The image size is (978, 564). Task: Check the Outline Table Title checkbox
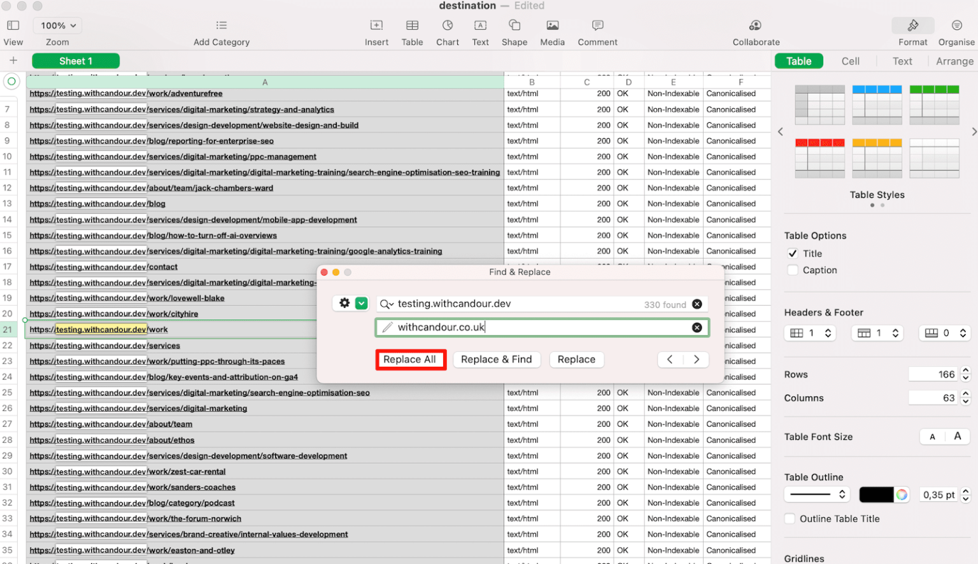click(x=790, y=518)
